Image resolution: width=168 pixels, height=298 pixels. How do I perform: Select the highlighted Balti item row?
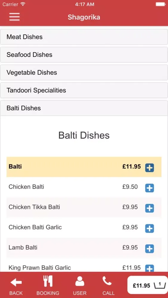84,167
